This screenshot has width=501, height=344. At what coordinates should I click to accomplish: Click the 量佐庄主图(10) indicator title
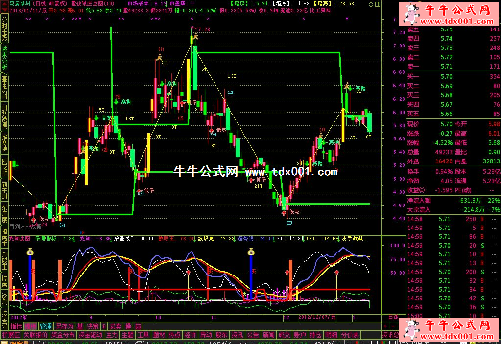[x=93, y=4]
